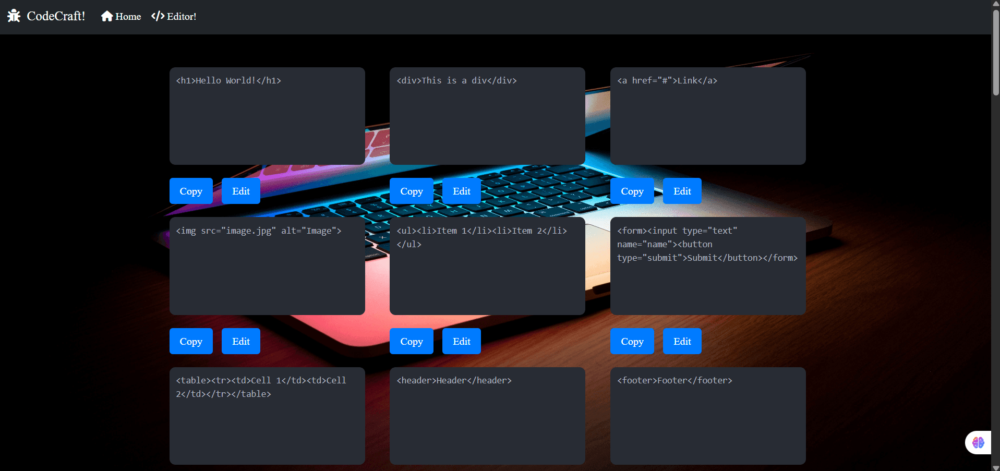
Task: Open the Editor! nav link
Action: 174,16
